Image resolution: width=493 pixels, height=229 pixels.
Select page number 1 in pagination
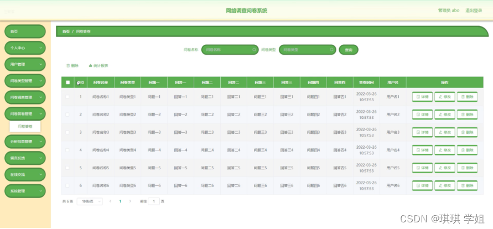[x=120, y=201]
